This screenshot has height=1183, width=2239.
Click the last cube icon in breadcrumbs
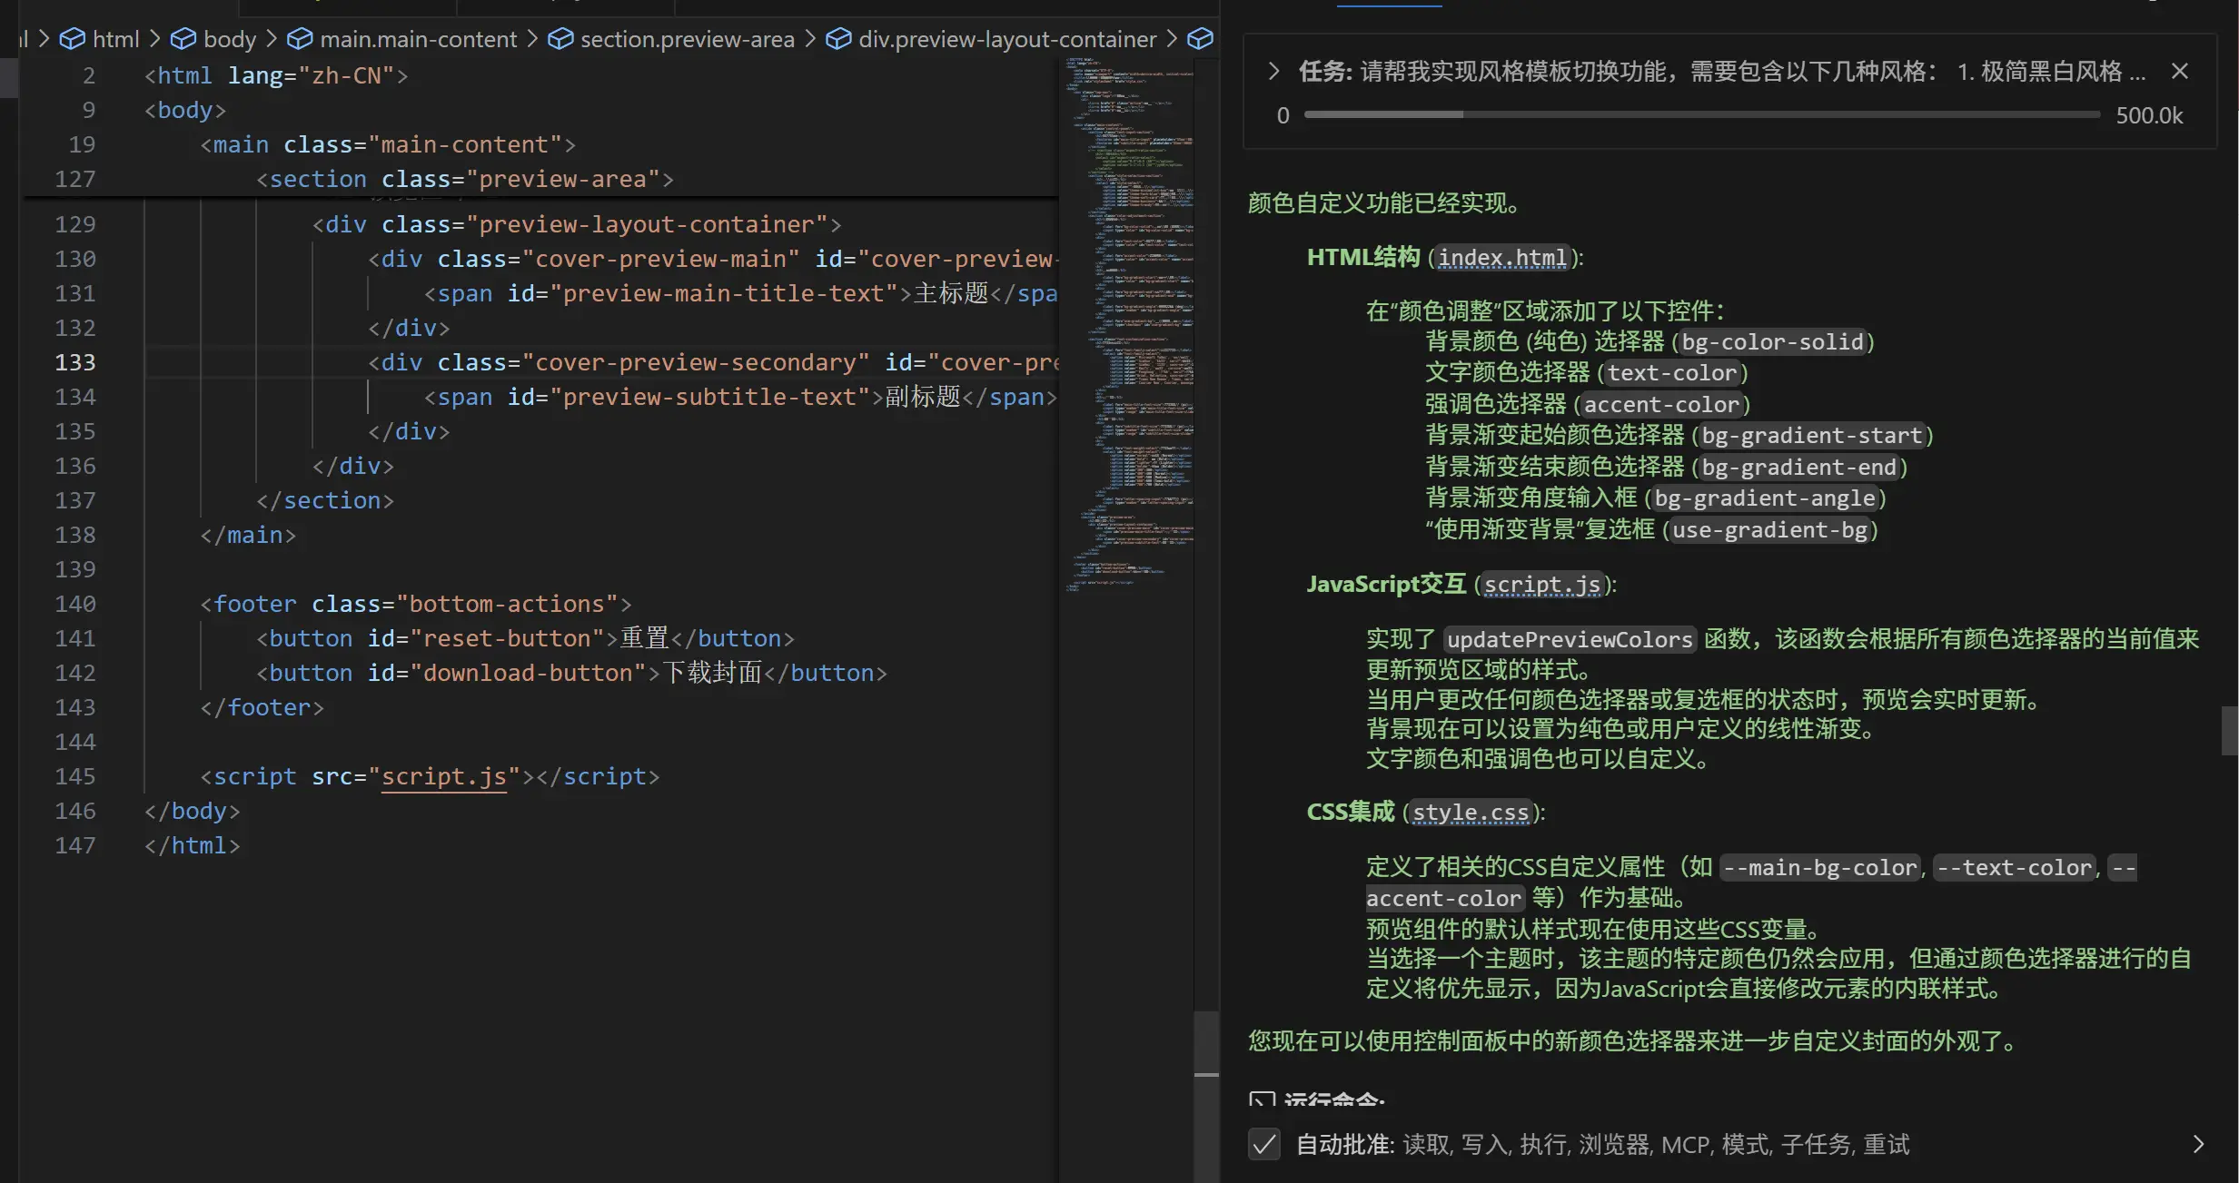(1200, 39)
